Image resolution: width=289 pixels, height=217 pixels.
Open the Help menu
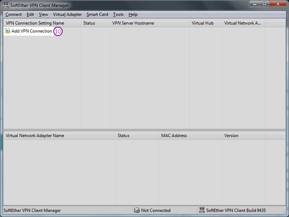(x=133, y=15)
